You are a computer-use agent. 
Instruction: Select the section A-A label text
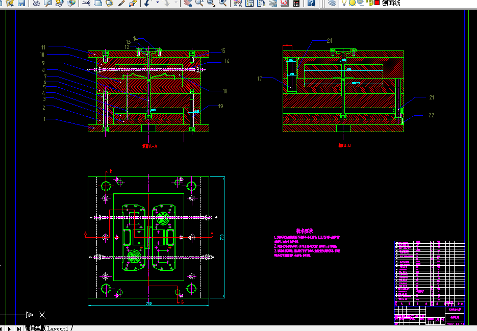(149, 146)
